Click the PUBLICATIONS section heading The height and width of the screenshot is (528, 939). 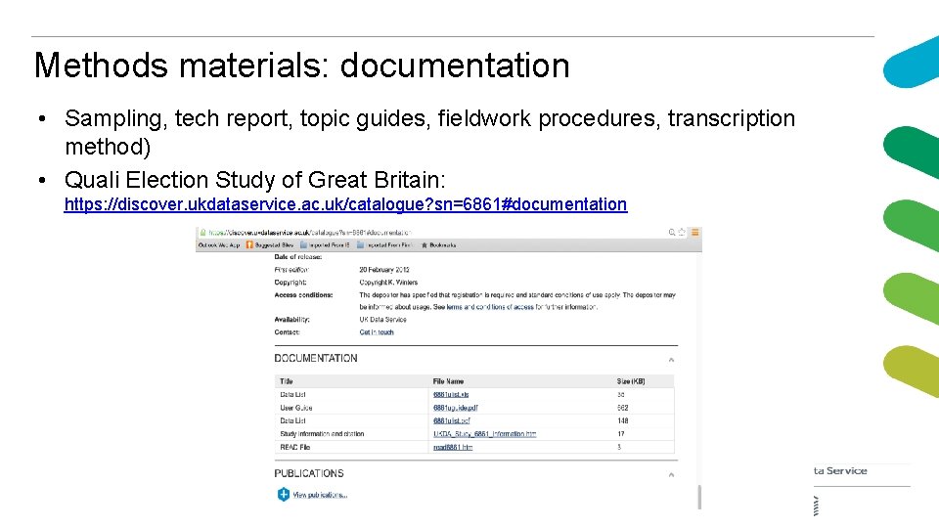[x=309, y=473]
